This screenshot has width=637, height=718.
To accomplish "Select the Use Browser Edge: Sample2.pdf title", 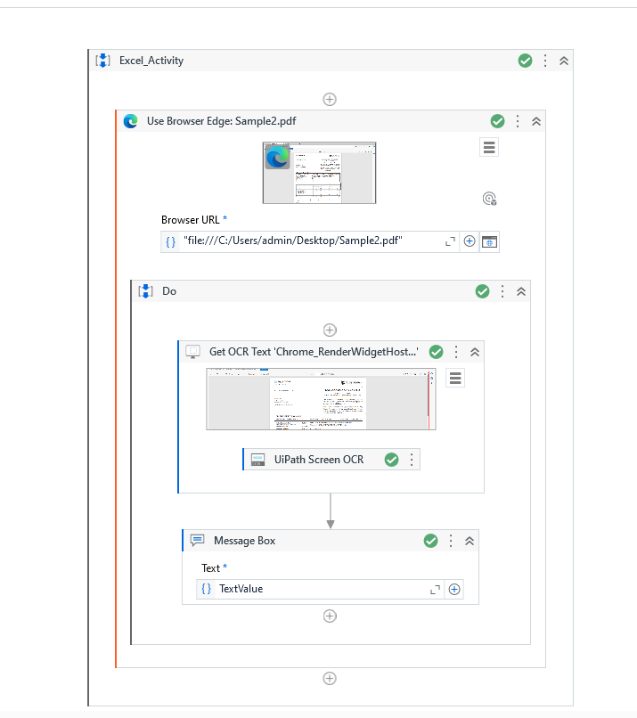I will (x=221, y=121).
